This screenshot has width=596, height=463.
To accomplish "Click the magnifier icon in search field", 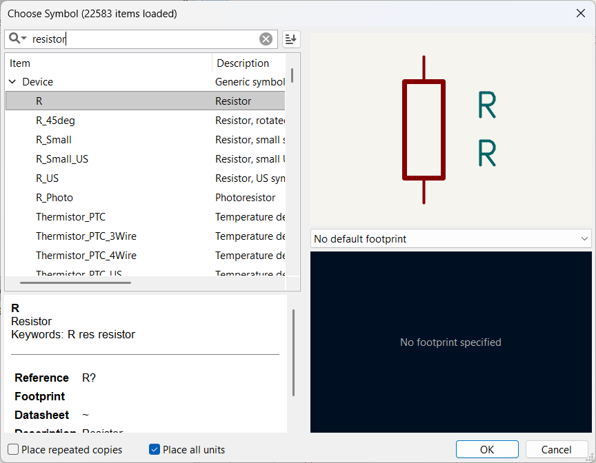I will (14, 39).
